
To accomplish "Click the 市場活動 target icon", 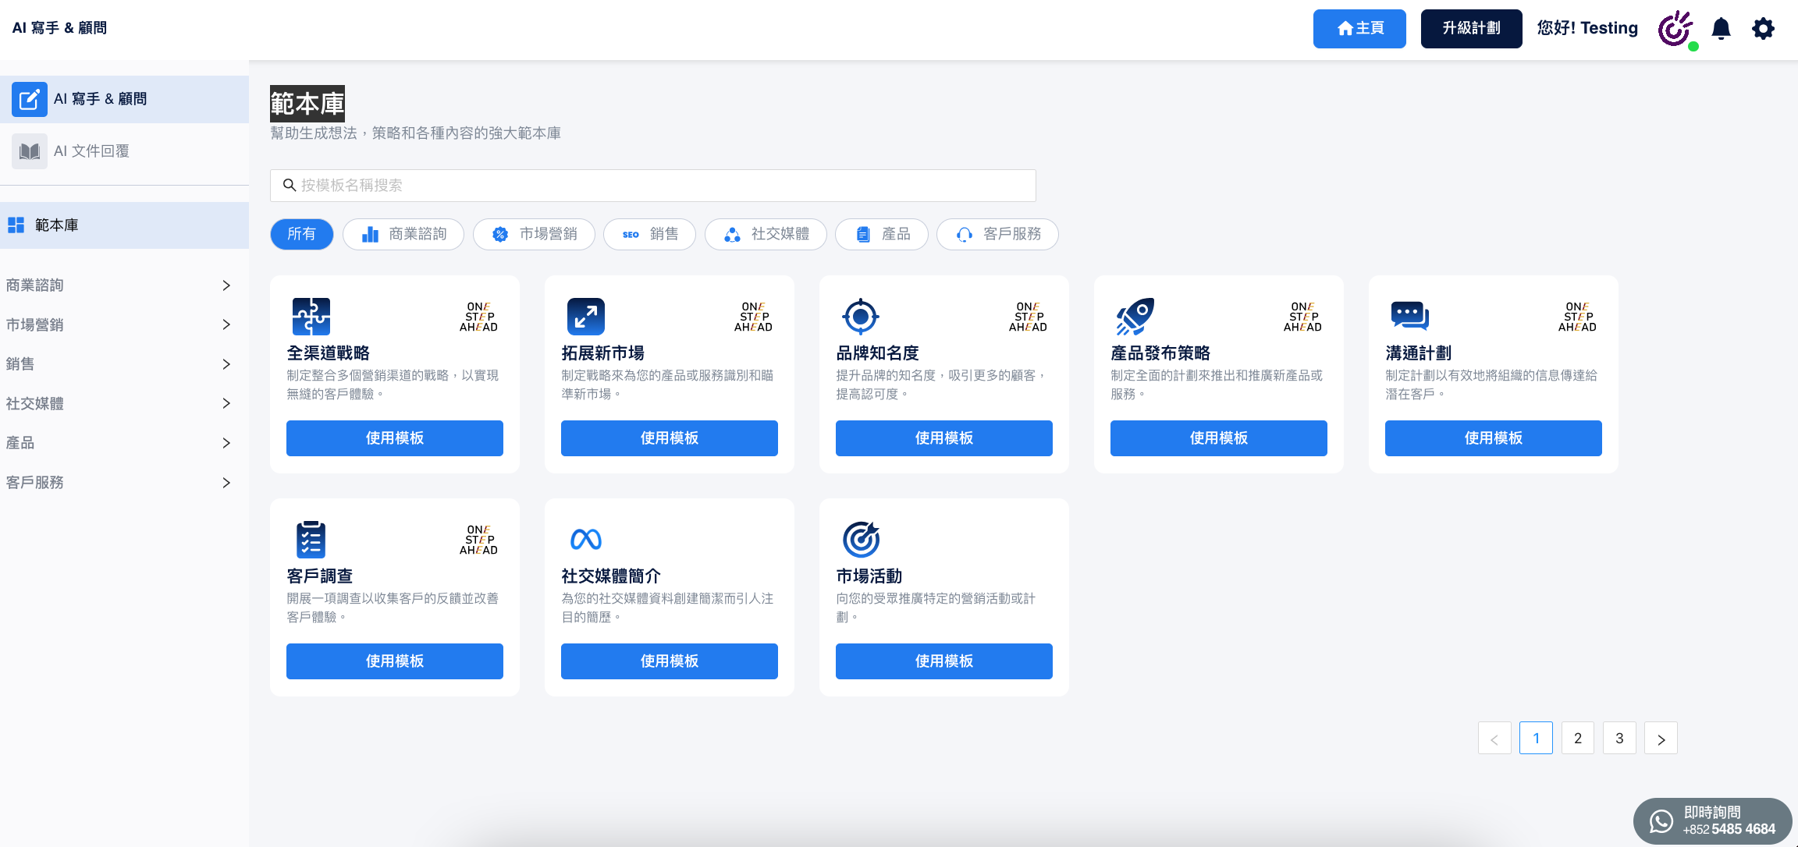I will click(861, 539).
